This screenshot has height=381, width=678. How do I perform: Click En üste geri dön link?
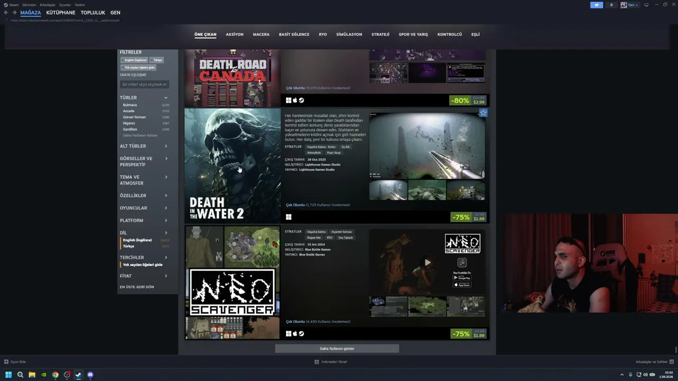pos(137,287)
